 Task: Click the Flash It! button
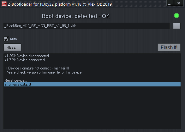[169, 47]
